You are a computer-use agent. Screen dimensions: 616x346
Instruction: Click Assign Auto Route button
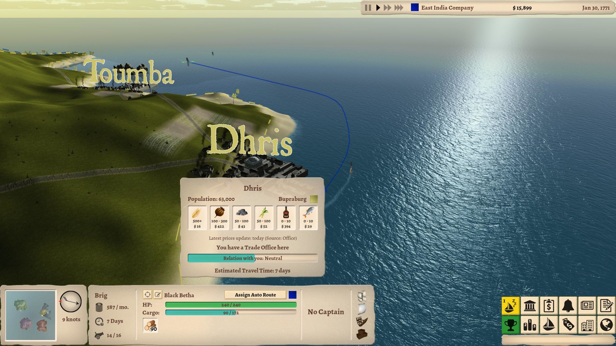[x=255, y=295]
